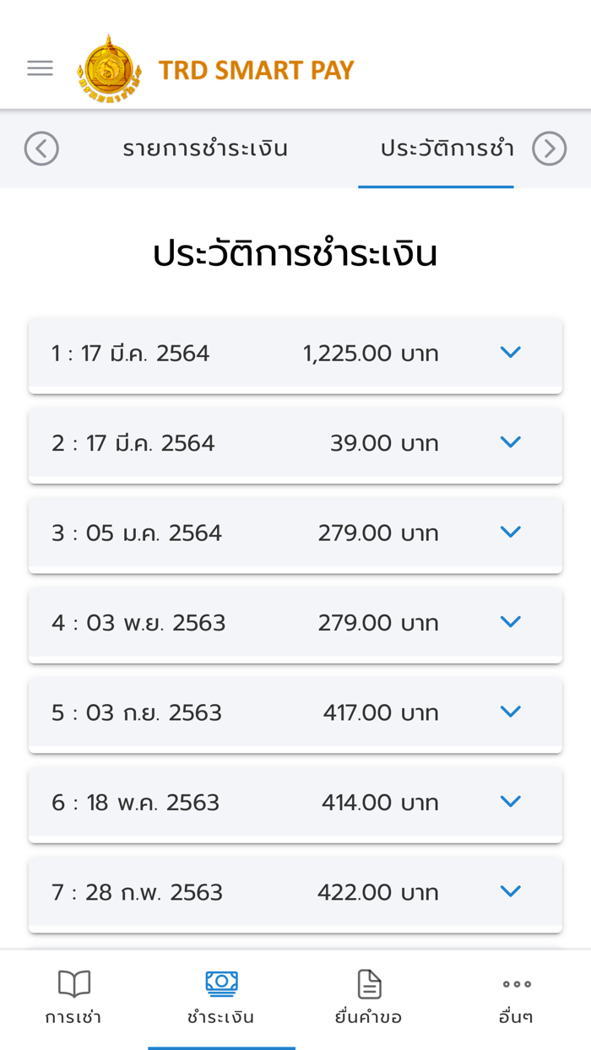The width and height of the screenshot is (591, 1050).
Task: Select the การเช่า book icon
Action: [x=74, y=983]
